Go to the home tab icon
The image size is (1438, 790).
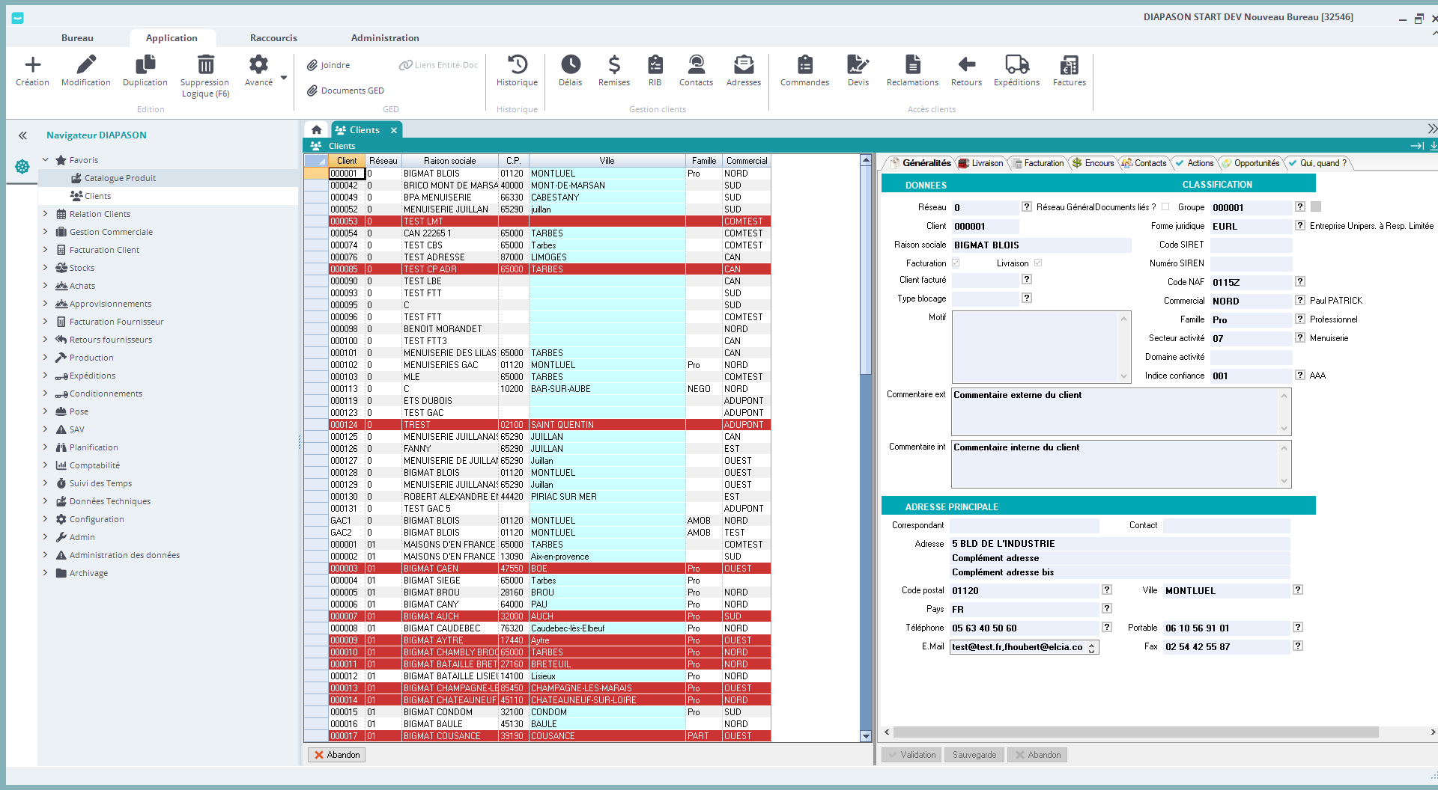point(317,130)
